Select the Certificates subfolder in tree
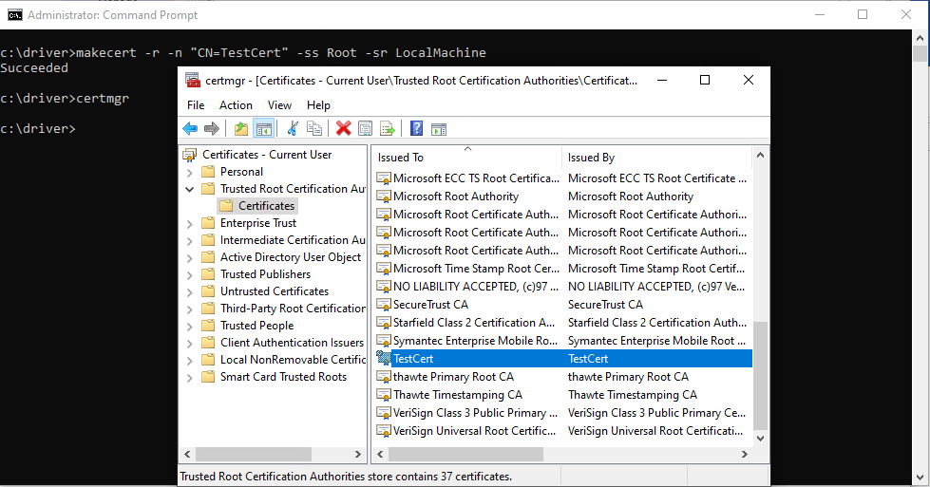930x487 pixels. pos(266,206)
